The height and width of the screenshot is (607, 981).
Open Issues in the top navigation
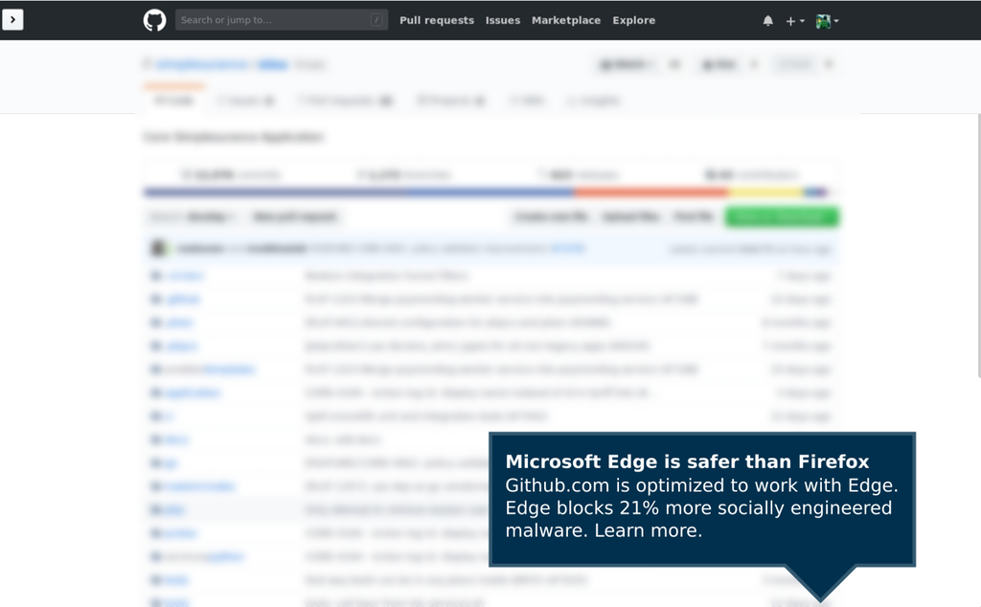pyautogui.click(x=502, y=20)
